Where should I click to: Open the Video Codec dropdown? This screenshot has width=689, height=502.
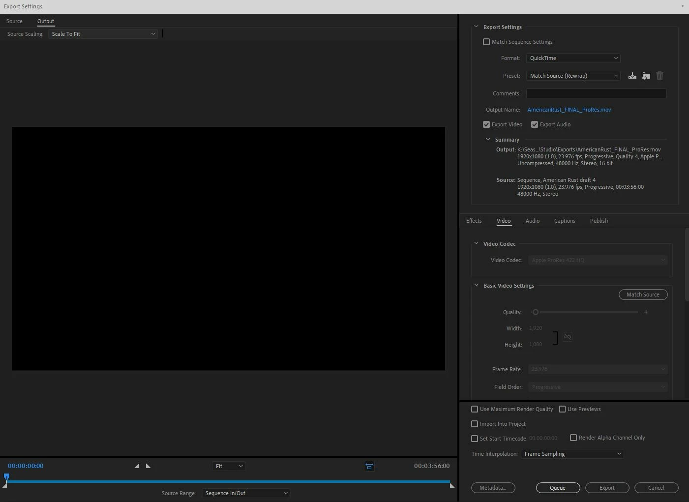[x=598, y=260]
